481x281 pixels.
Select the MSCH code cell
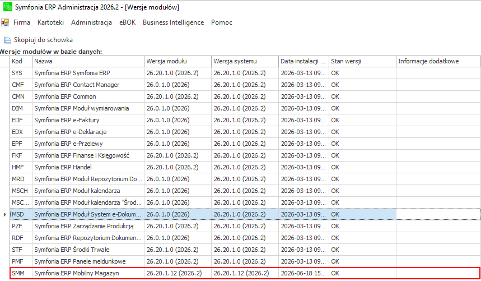(x=21, y=191)
